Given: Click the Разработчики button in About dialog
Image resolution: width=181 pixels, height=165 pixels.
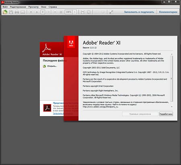Looking at the screenshot, I should 166,114.
